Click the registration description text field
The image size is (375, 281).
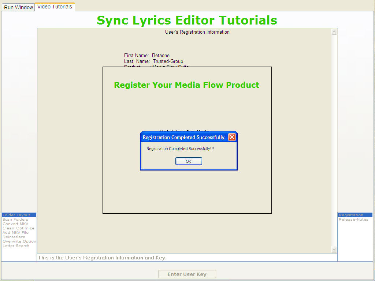click(x=187, y=258)
